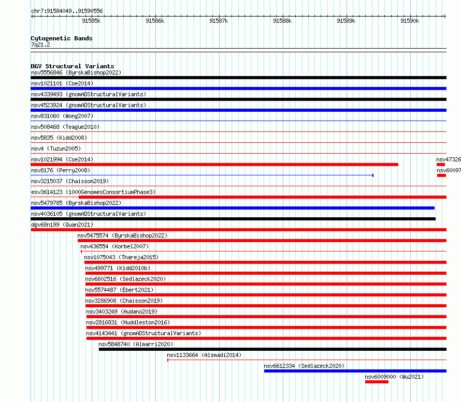Click the nsv3403249 (Audano2019) label
This screenshot has width=461, height=402.
(122, 311)
